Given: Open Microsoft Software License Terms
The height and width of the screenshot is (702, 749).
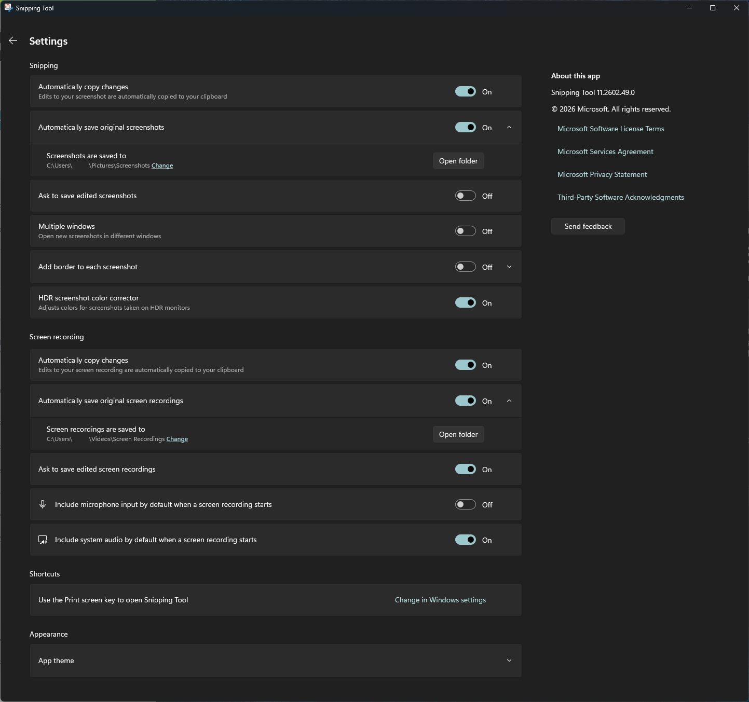Looking at the screenshot, I should 611,129.
